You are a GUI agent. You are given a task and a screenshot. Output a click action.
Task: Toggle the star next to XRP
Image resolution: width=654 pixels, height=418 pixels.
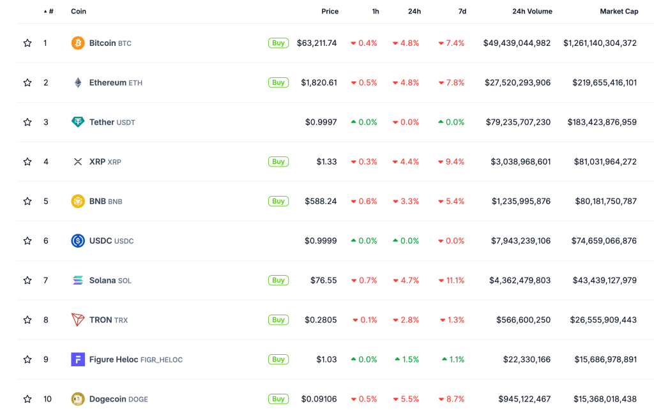[27, 161]
